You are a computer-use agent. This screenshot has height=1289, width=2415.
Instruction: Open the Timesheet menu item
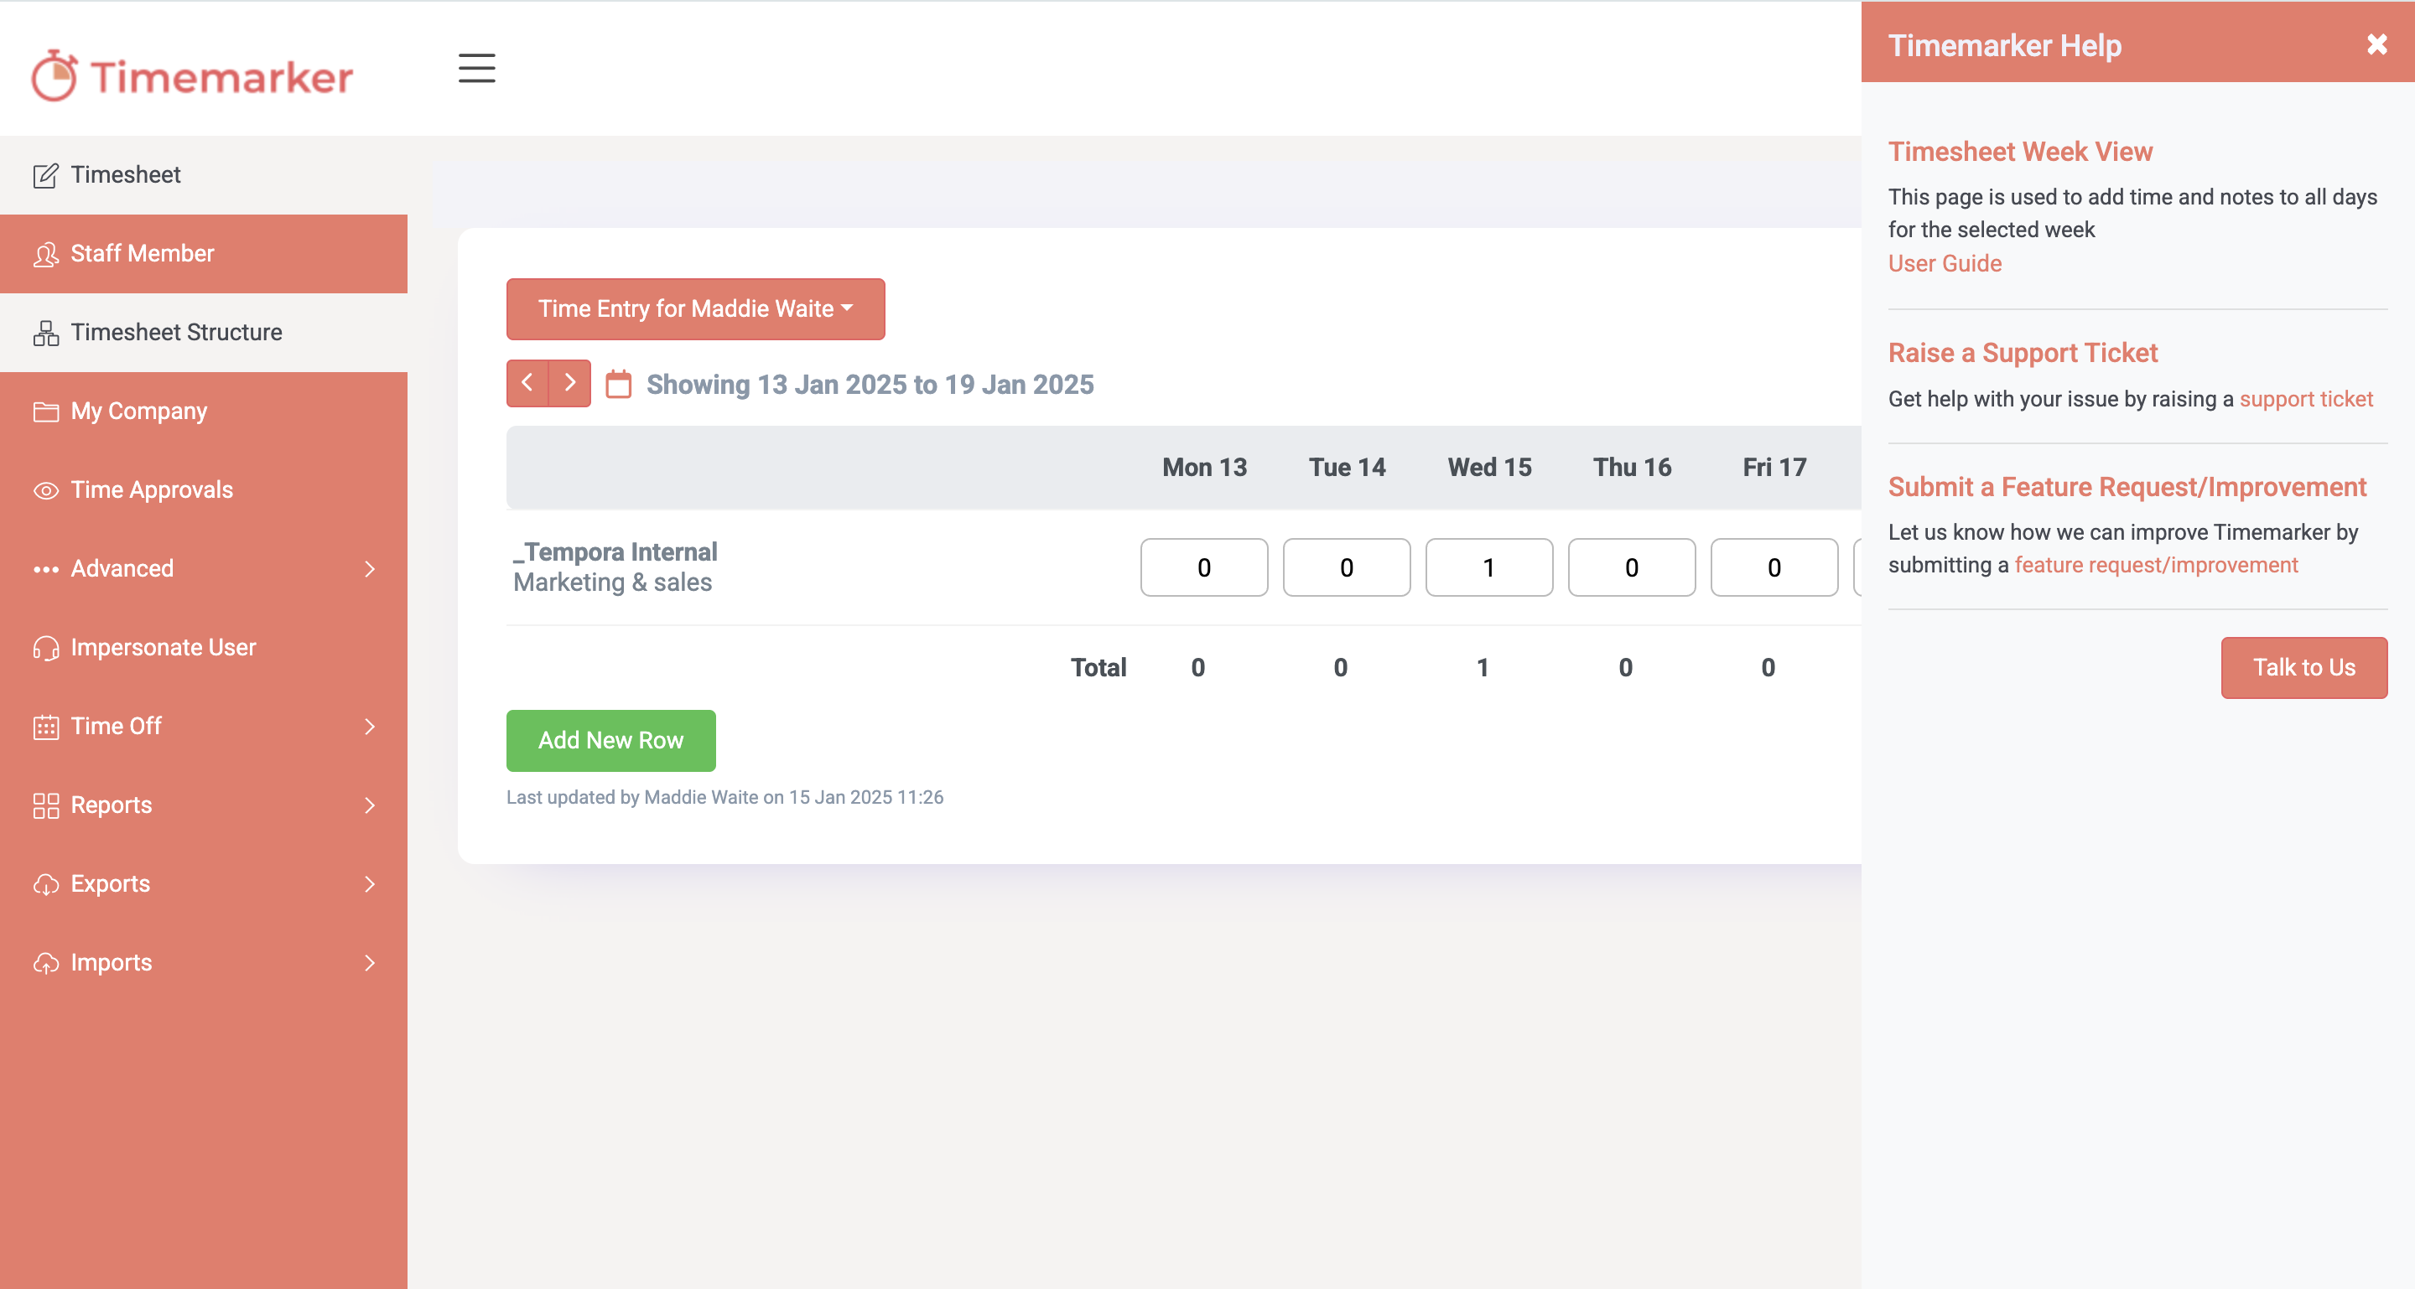(x=204, y=175)
